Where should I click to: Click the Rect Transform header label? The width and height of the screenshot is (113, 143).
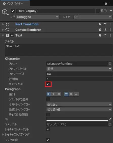coord(27,24)
